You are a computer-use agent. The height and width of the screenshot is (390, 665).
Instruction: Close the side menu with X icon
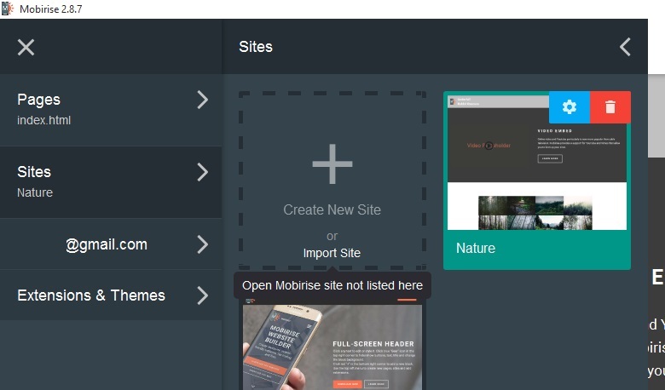coord(26,47)
